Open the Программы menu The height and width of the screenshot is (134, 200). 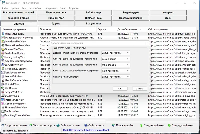pyautogui.click(x=51, y=8)
